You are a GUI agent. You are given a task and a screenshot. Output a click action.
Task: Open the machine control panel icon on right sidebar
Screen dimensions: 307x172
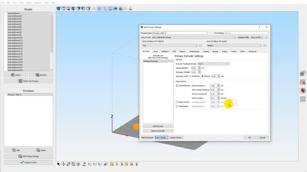303,74
